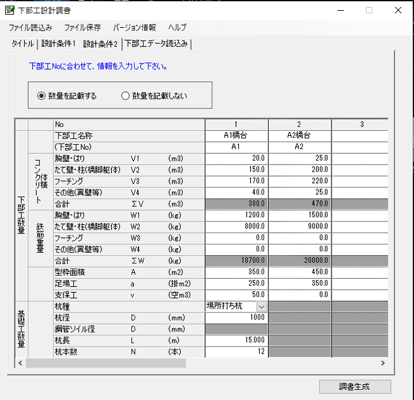
Task: Click the column 3 header
Action: coord(360,124)
